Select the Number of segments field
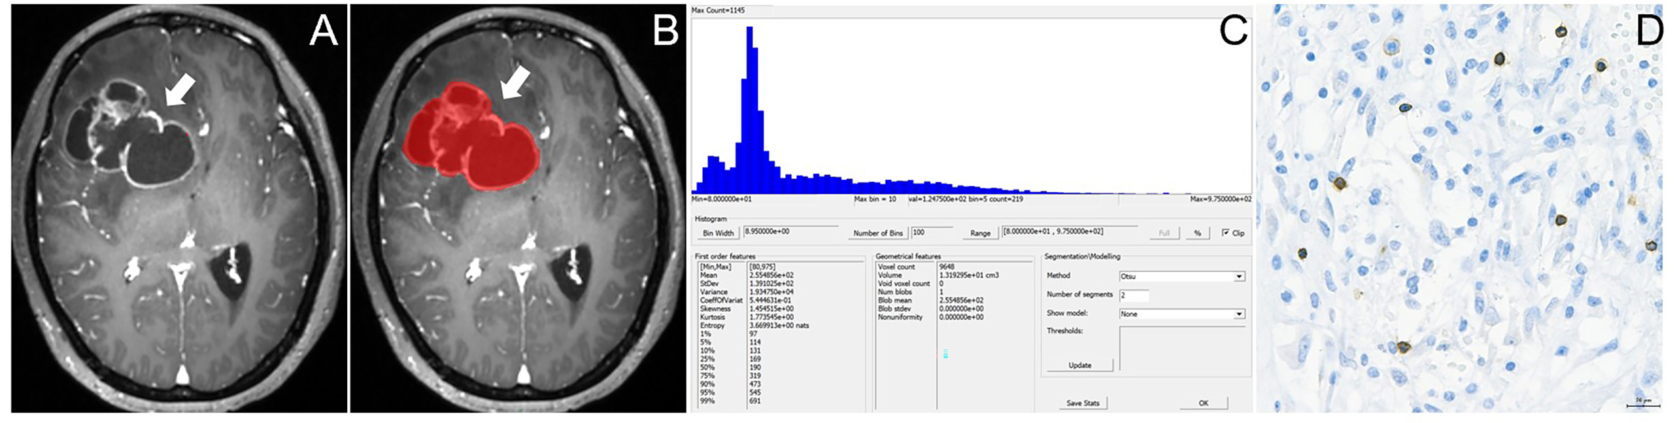 (x=1134, y=296)
